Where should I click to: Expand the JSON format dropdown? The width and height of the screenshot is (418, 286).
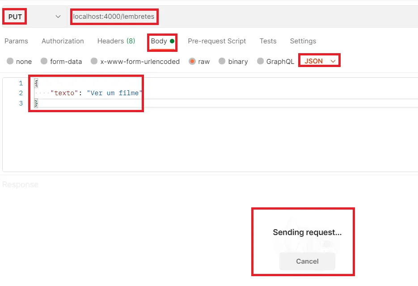[319, 61]
